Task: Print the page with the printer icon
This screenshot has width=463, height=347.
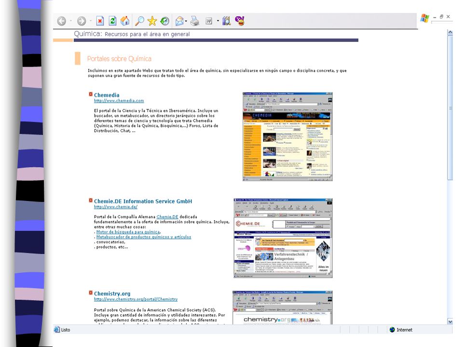Action: click(x=194, y=21)
